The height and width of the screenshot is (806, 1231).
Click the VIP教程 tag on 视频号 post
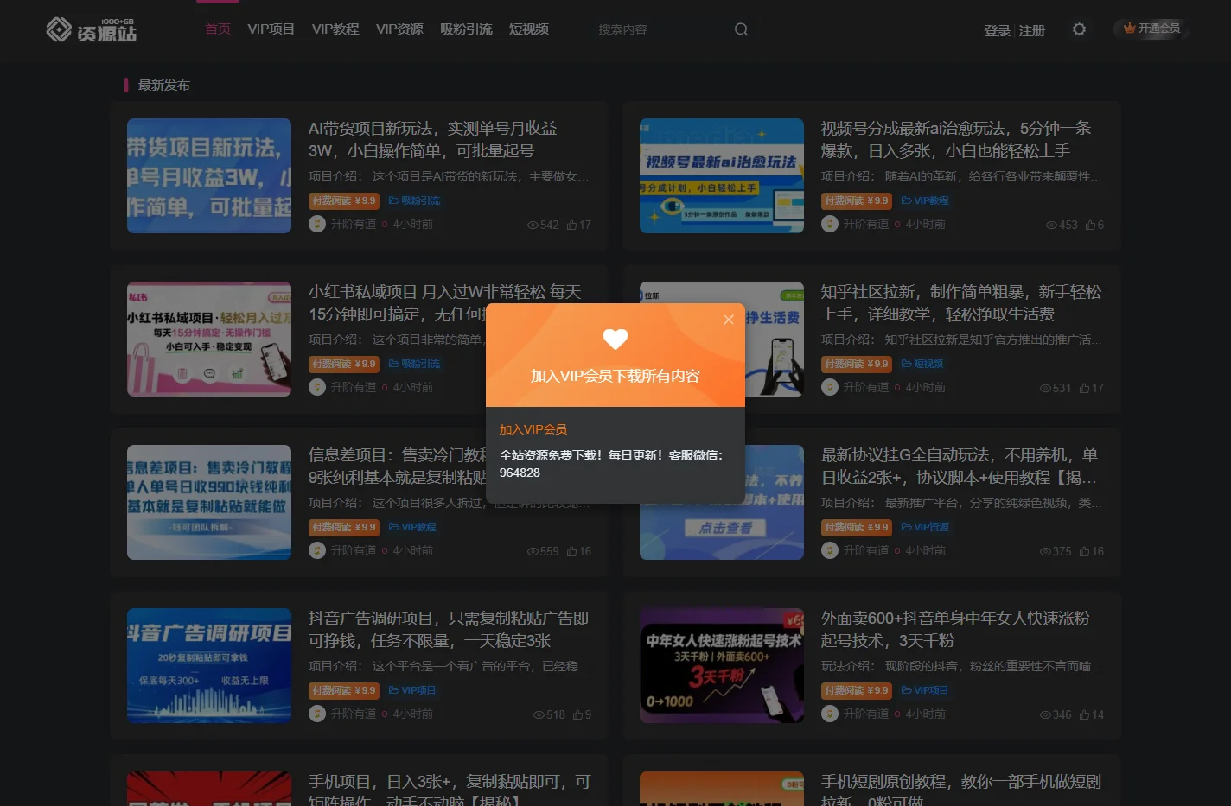point(925,200)
